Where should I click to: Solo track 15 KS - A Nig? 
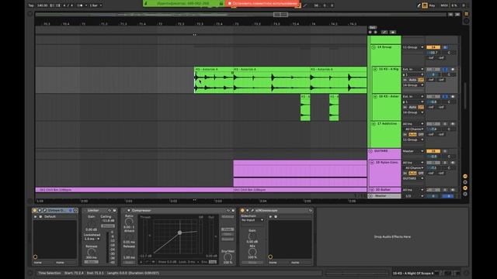click(445, 69)
